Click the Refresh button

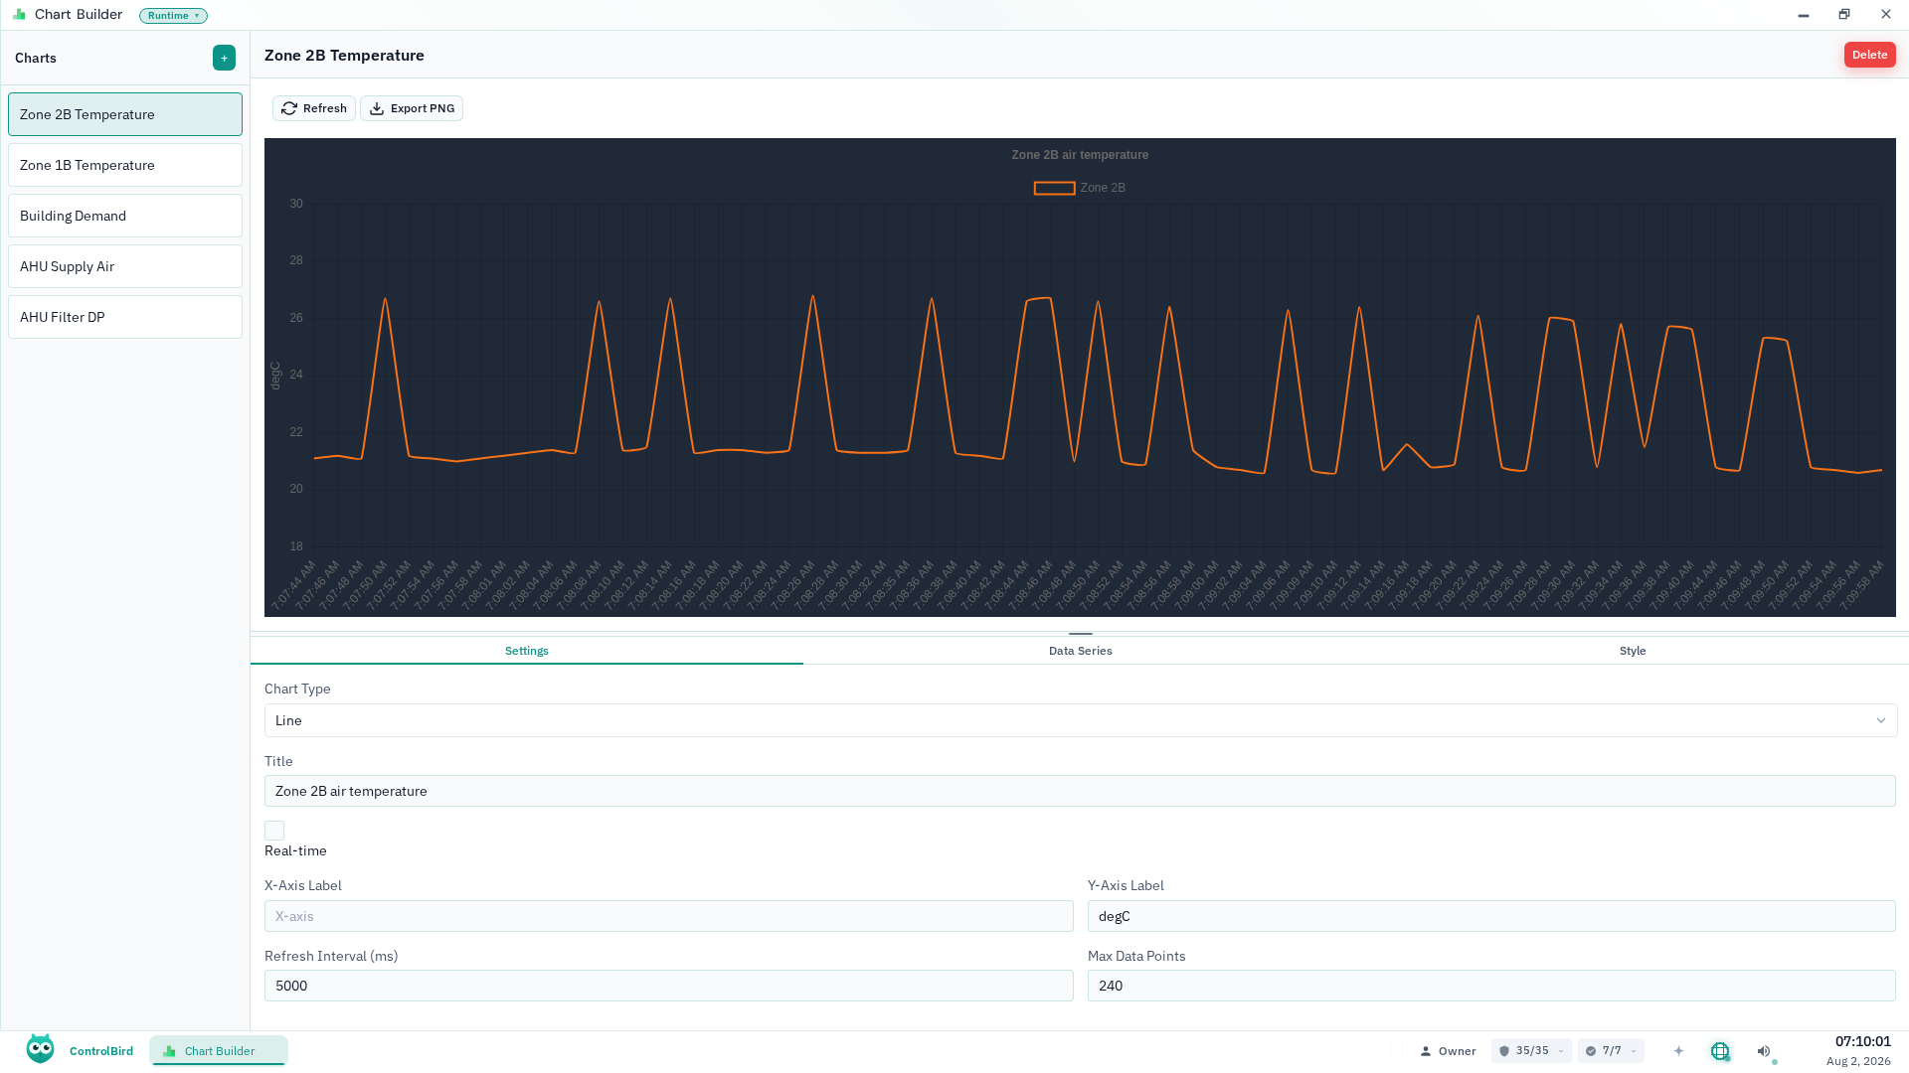314,108
